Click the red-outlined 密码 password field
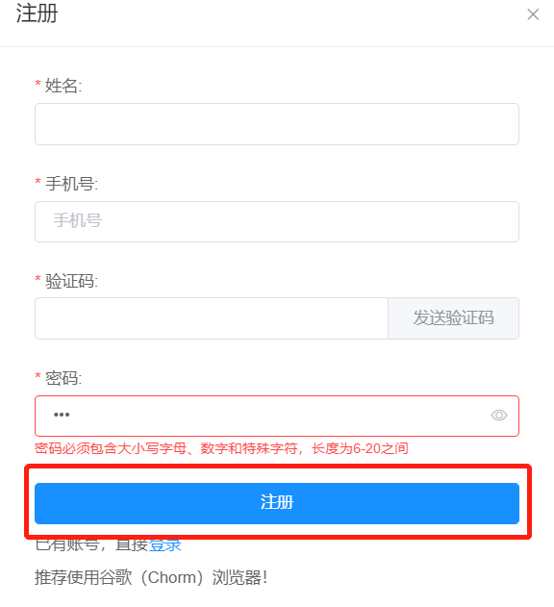Image resolution: width=554 pixels, height=607 pixels. (x=277, y=416)
